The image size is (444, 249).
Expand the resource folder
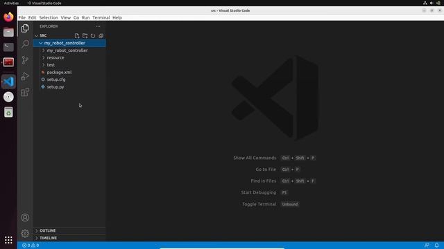(43, 57)
